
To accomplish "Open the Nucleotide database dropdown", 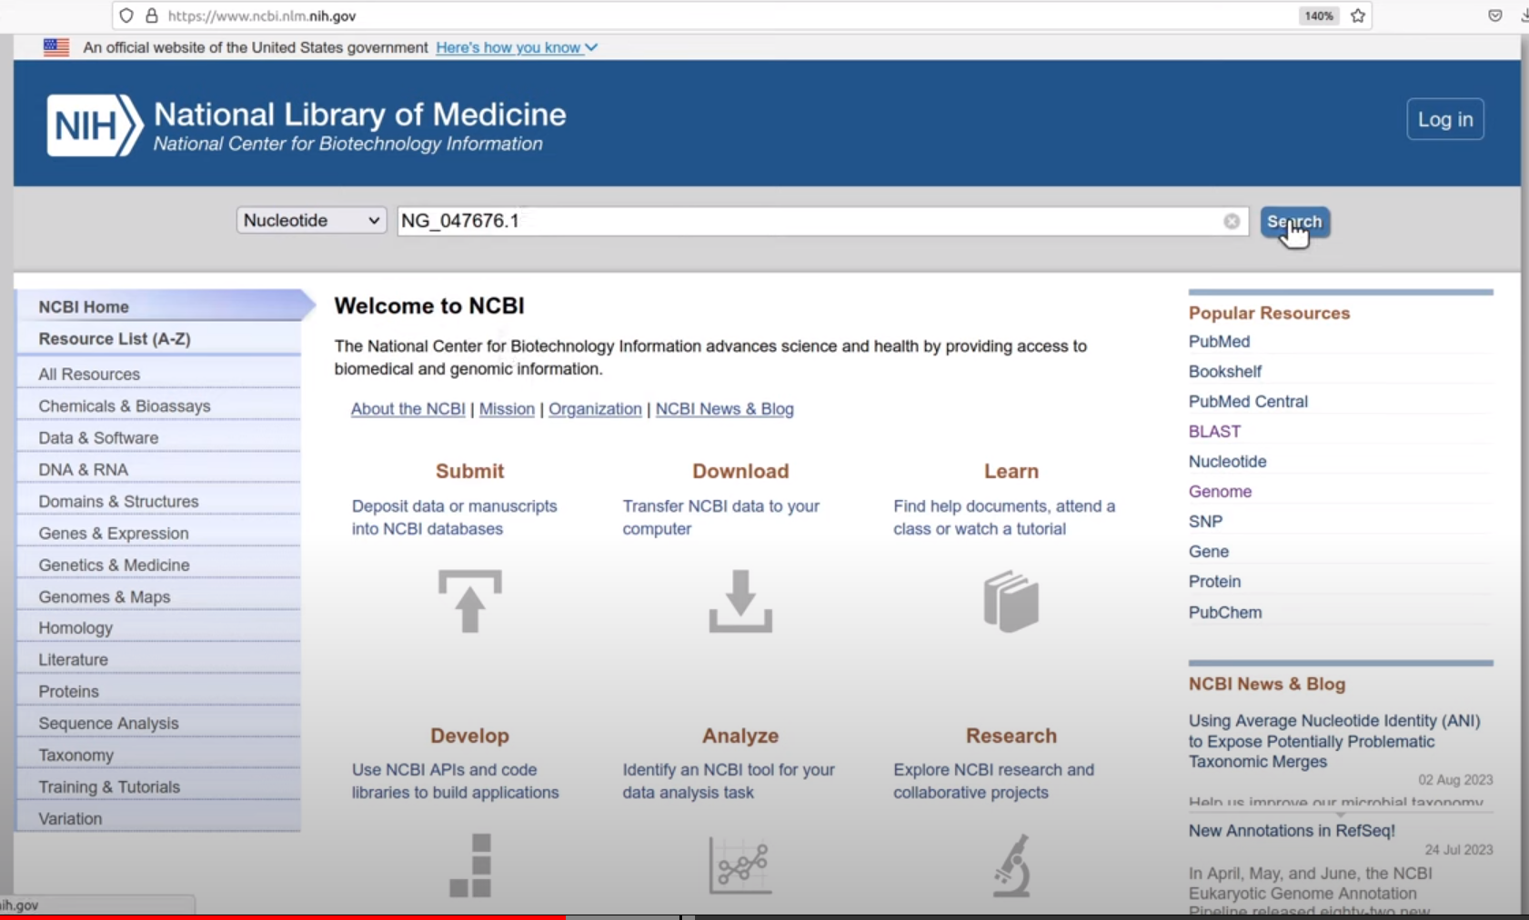I will pos(311,221).
